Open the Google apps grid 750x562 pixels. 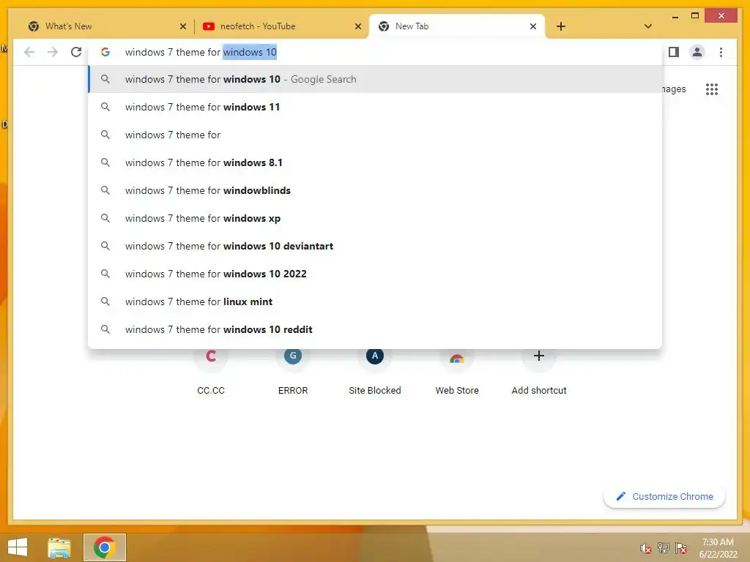(x=712, y=89)
